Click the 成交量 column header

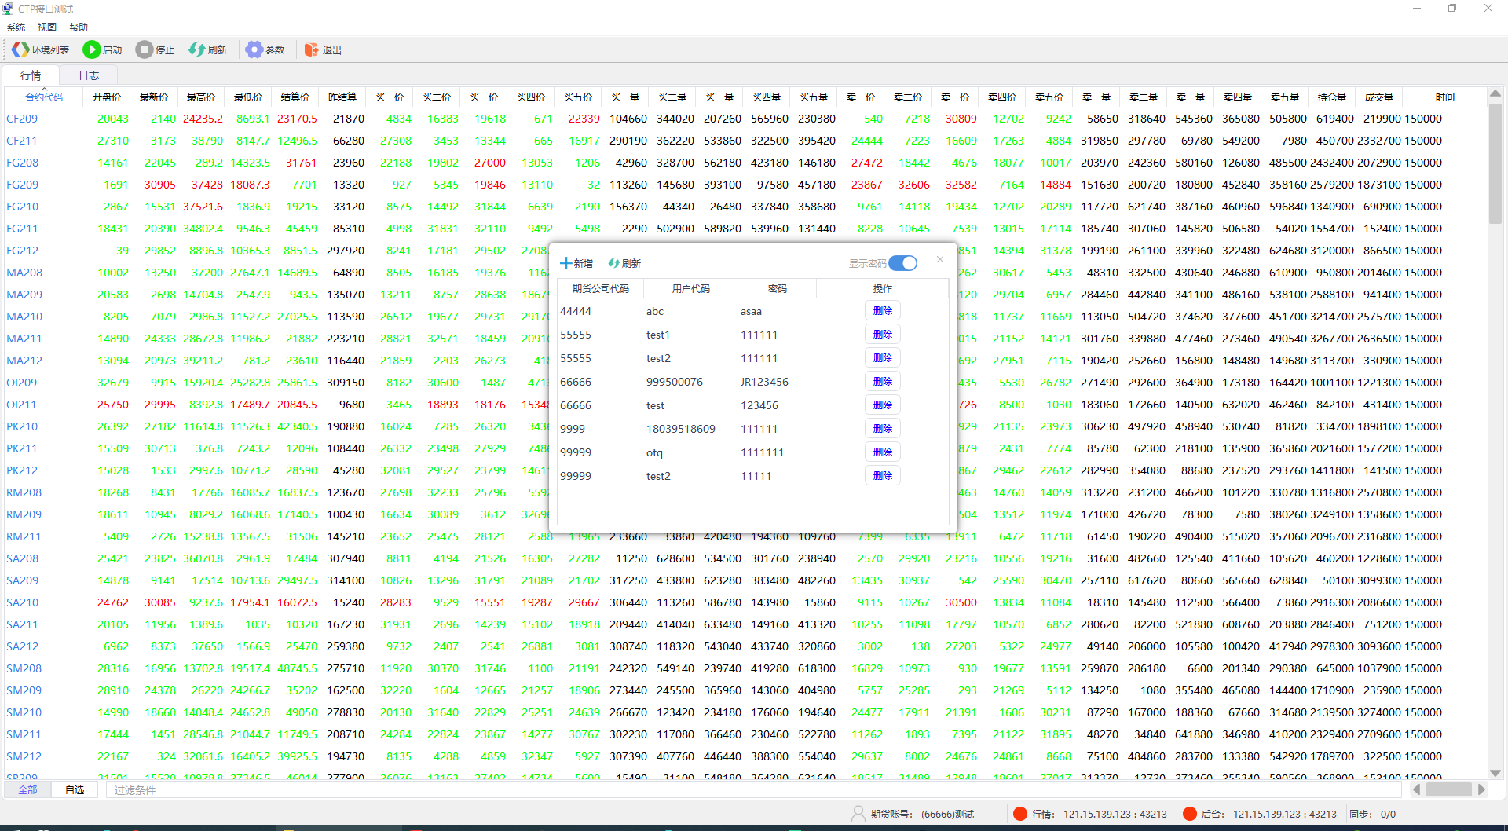1379,97
